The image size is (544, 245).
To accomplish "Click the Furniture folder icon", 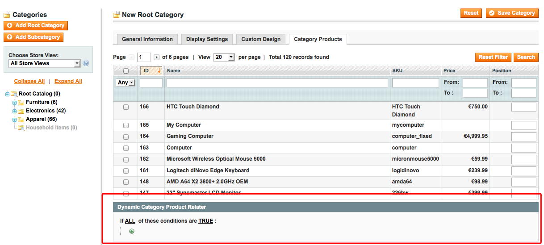I will pyautogui.click(x=21, y=103).
